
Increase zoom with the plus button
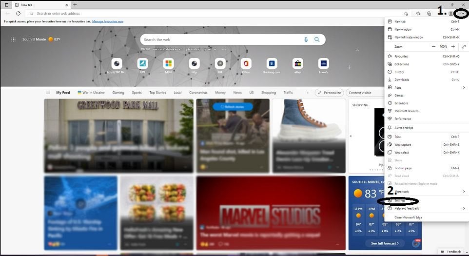coord(453,46)
